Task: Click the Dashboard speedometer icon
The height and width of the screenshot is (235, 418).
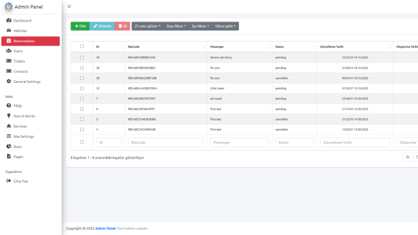Action: tap(9, 20)
